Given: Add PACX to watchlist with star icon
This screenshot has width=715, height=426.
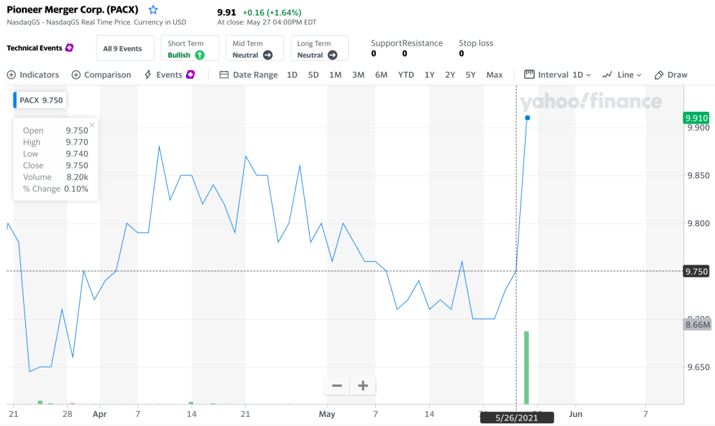Looking at the screenshot, I should [153, 10].
